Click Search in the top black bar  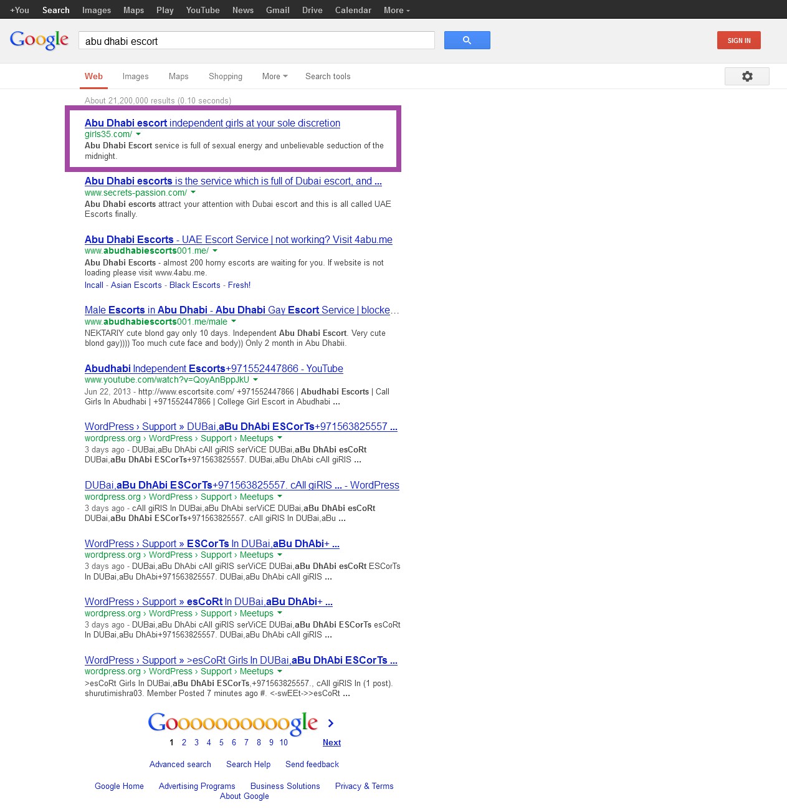(x=56, y=10)
